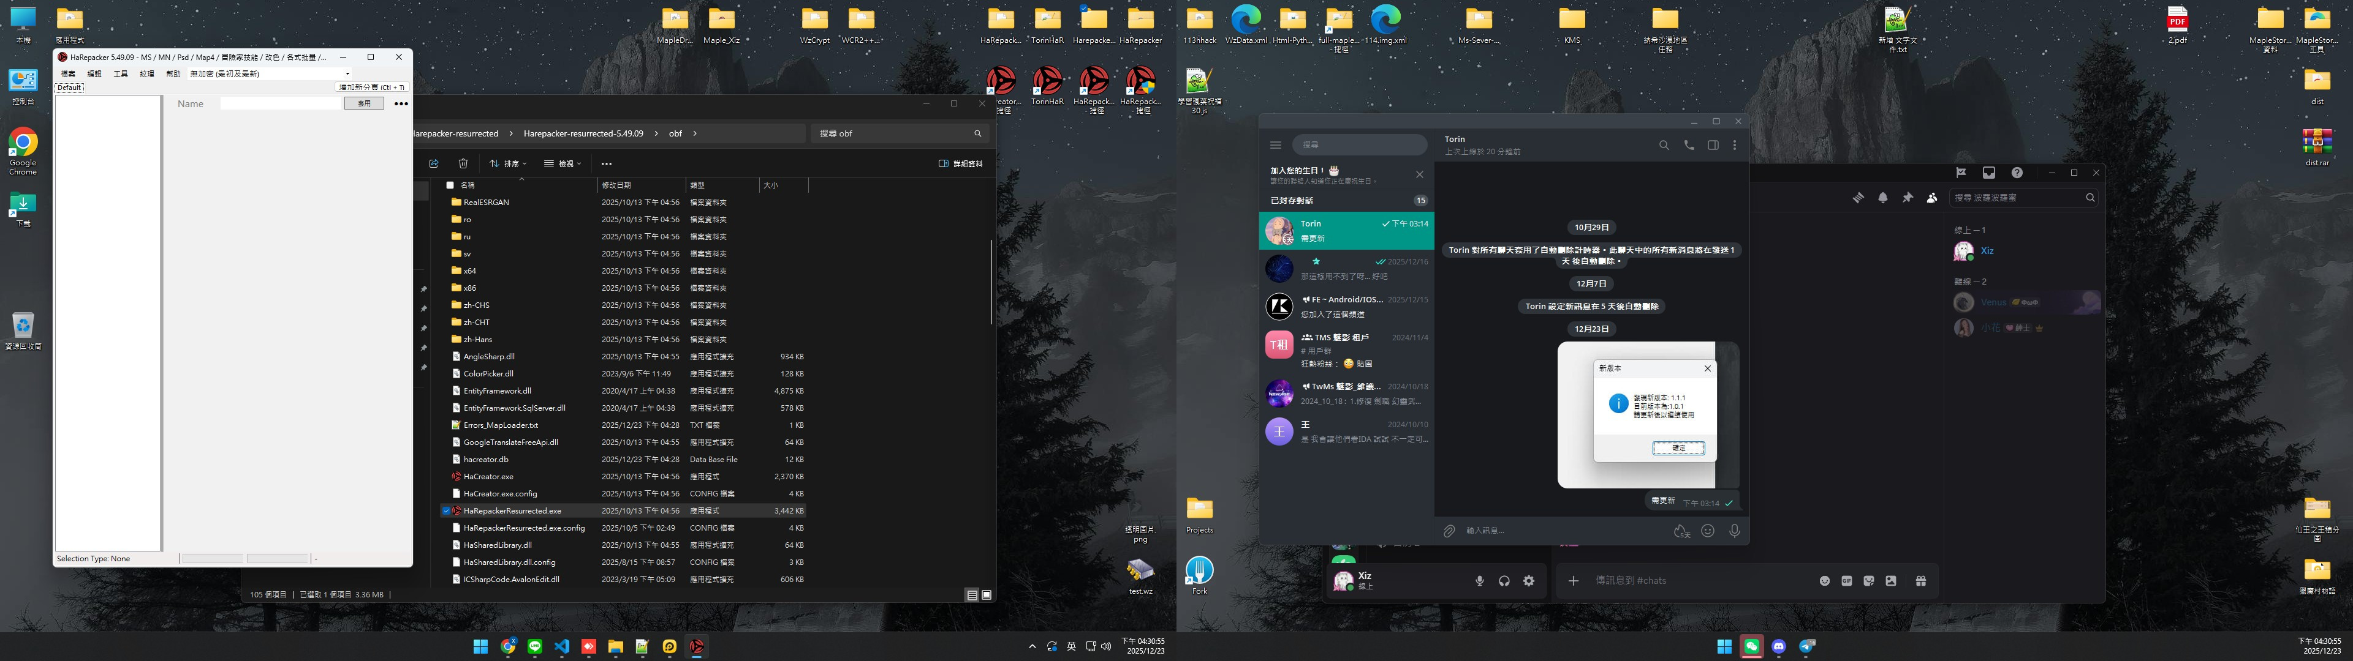Open the encryption type dropdown in HaRepacker
The height and width of the screenshot is (661, 2353).
point(347,74)
